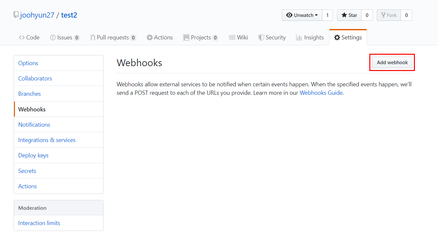Open Actions in settings sidebar

pyautogui.click(x=59, y=186)
